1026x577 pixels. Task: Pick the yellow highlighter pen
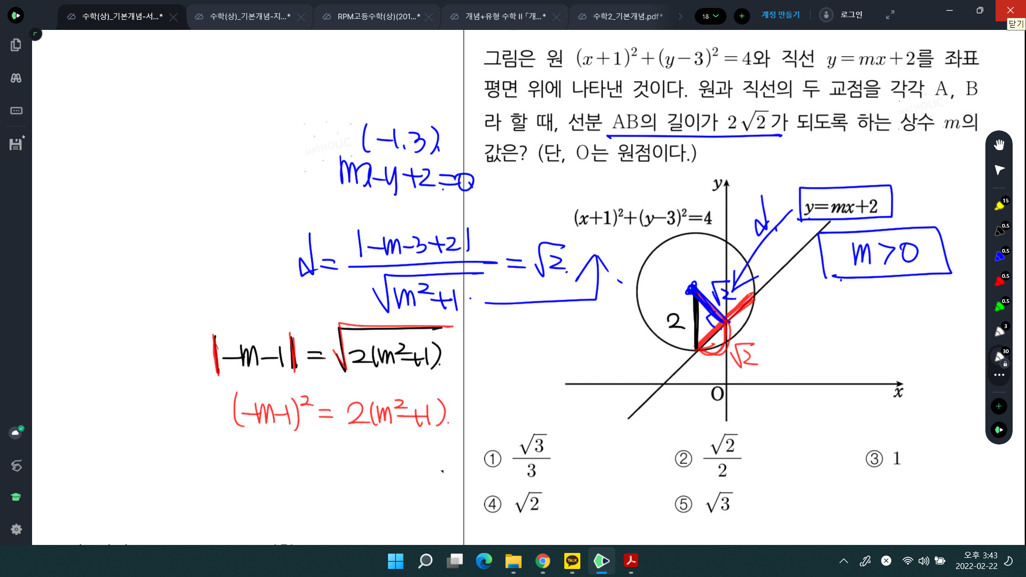[x=999, y=206]
